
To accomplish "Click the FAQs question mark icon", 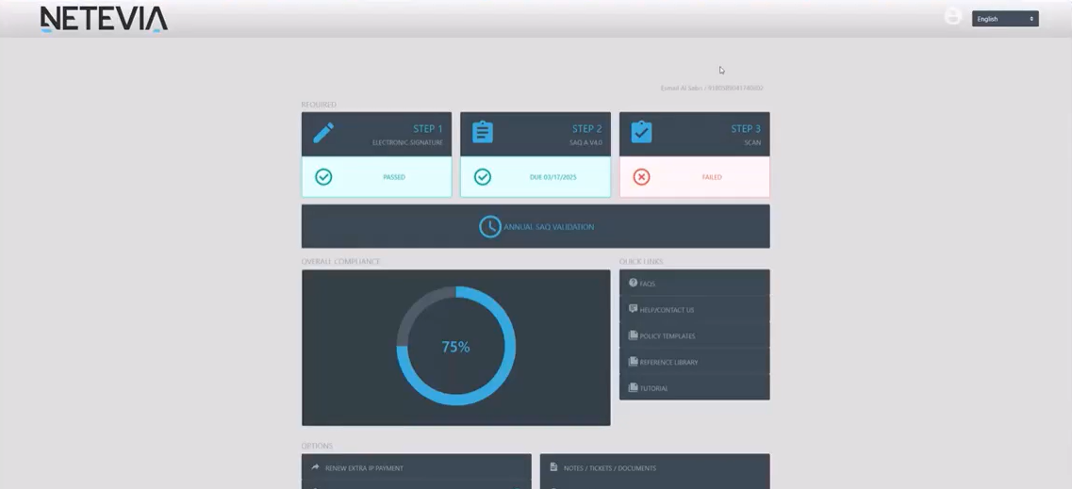I will pos(633,283).
